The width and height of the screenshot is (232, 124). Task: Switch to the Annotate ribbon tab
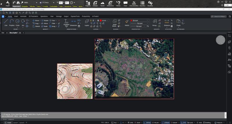(23, 16)
